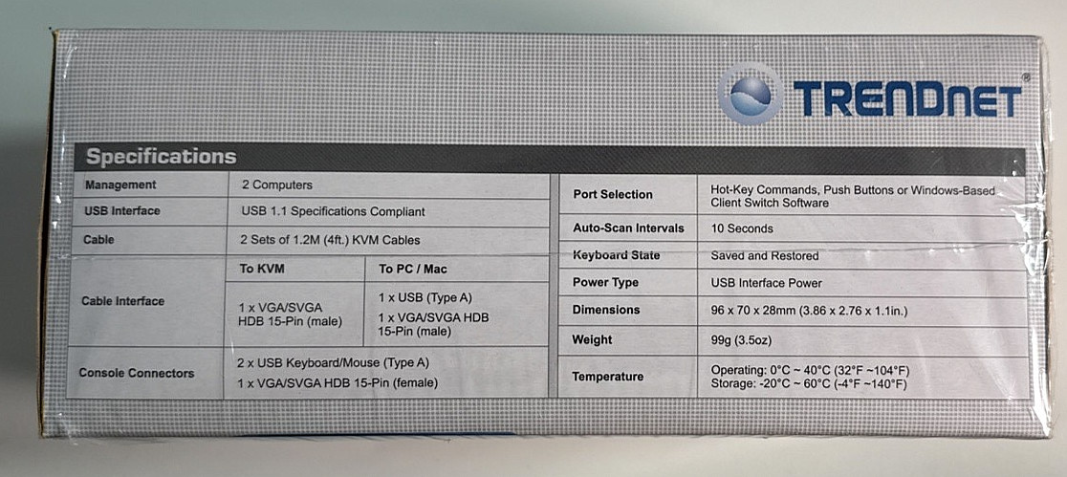The width and height of the screenshot is (1067, 477).
Task: Click the TRENDnet globe logo icon
Action: pos(750,94)
